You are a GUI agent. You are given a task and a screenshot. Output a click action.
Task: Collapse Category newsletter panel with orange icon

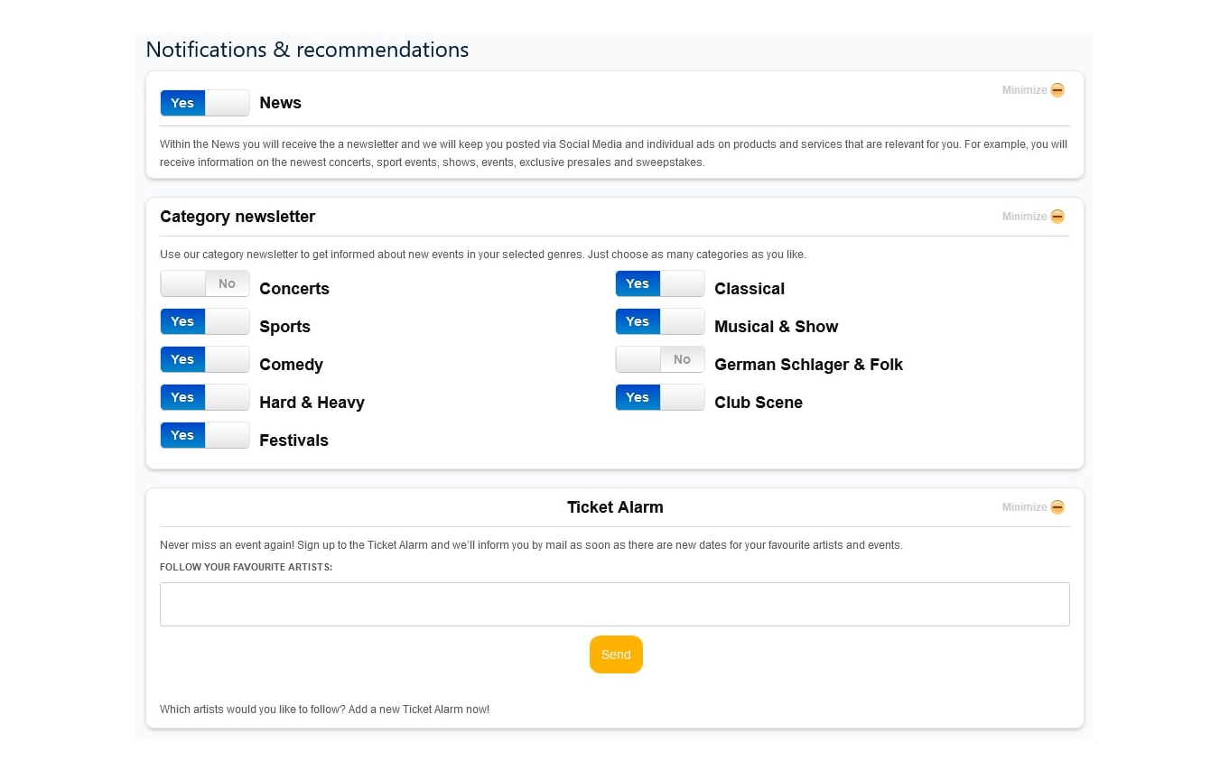(x=1057, y=217)
